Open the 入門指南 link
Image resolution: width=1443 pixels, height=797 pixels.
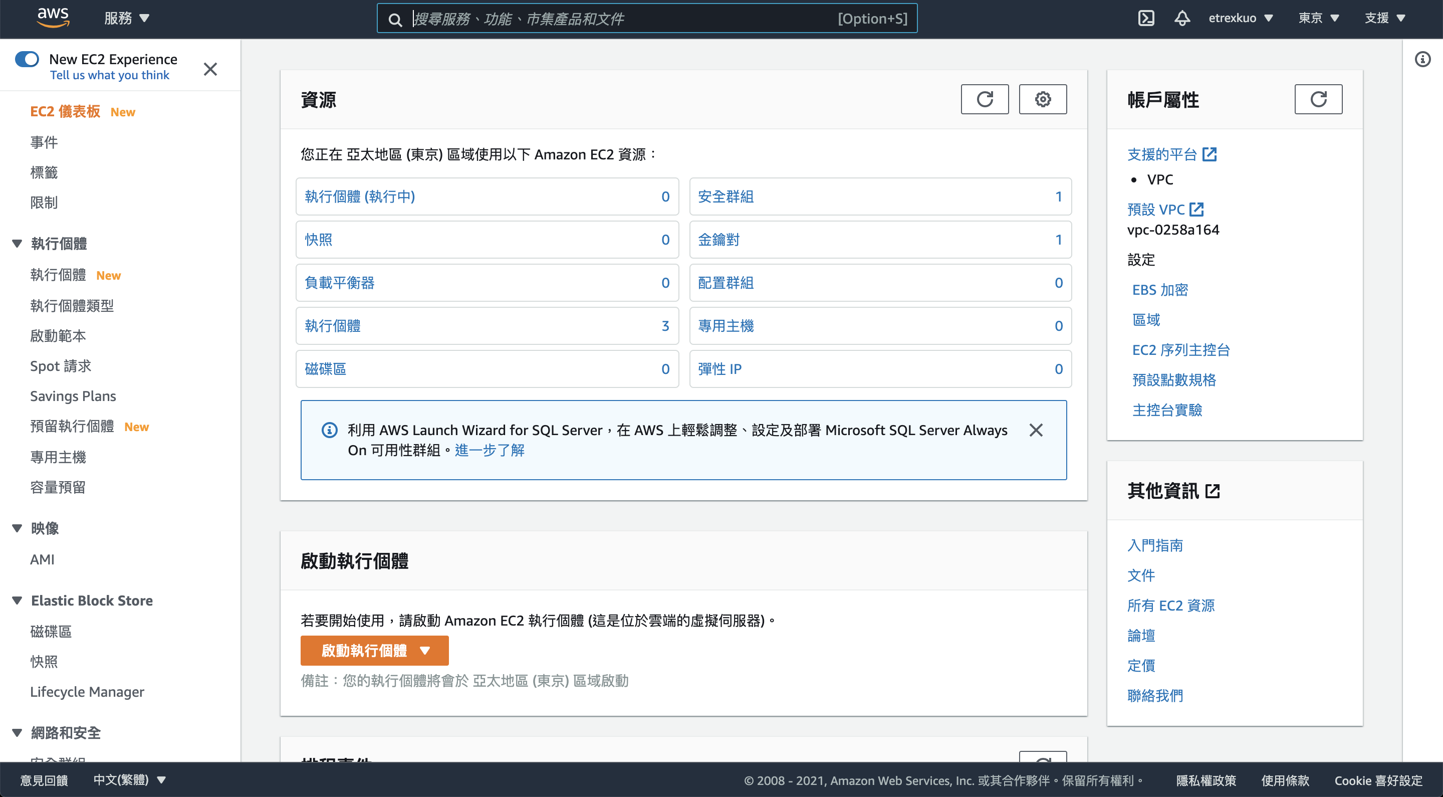pyautogui.click(x=1155, y=545)
